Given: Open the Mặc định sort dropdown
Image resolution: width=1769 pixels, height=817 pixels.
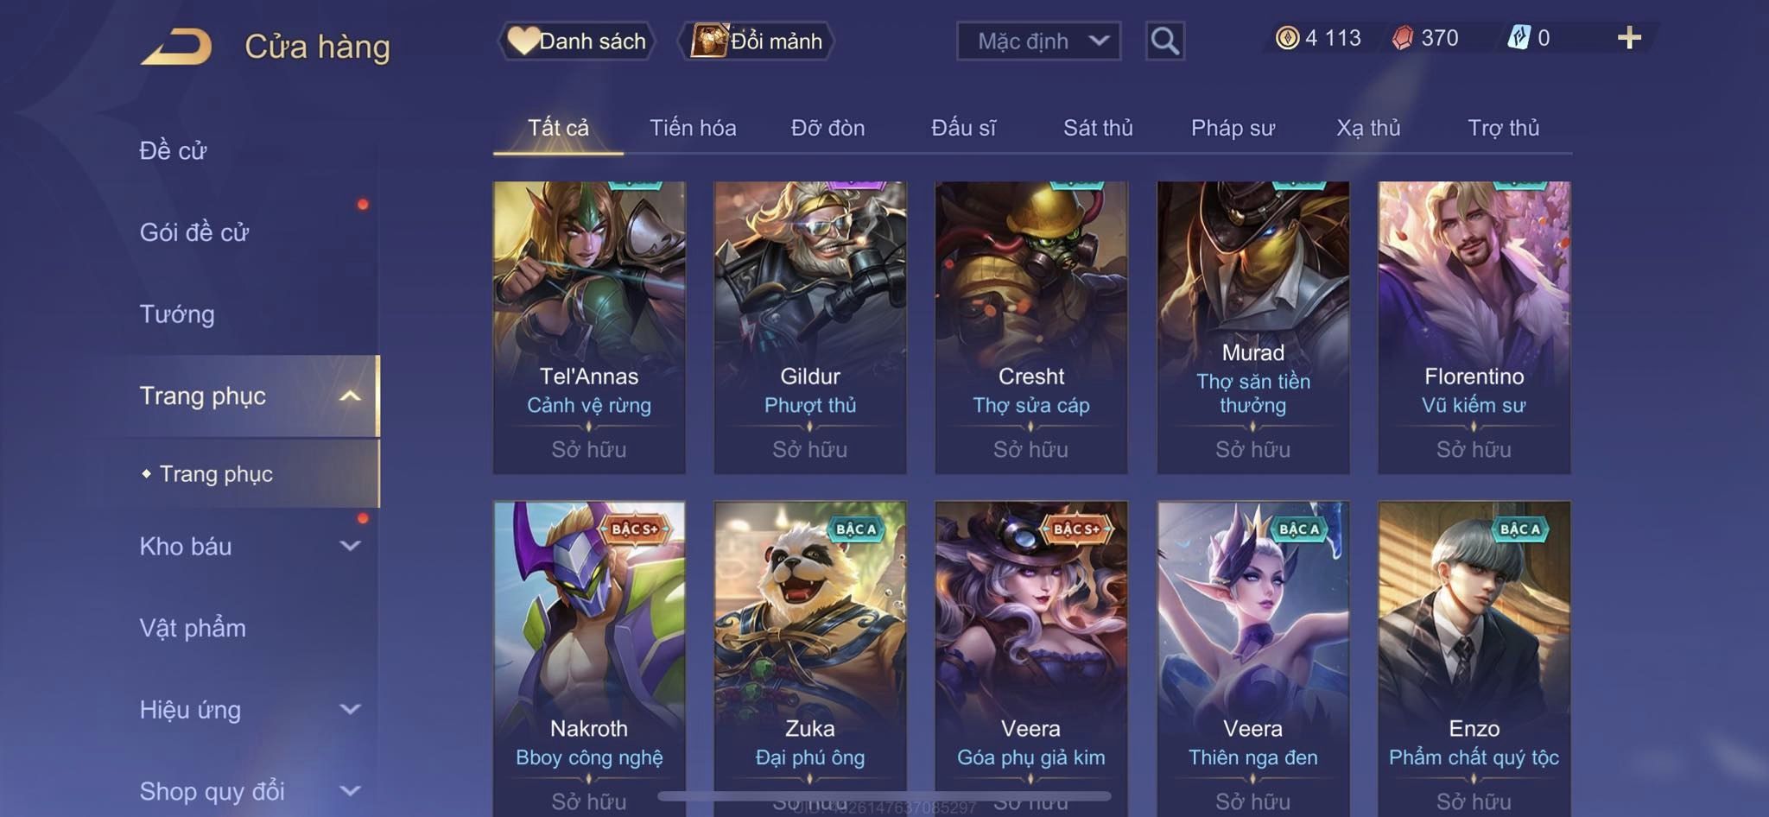Looking at the screenshot, I should [x=1038, y=41].
